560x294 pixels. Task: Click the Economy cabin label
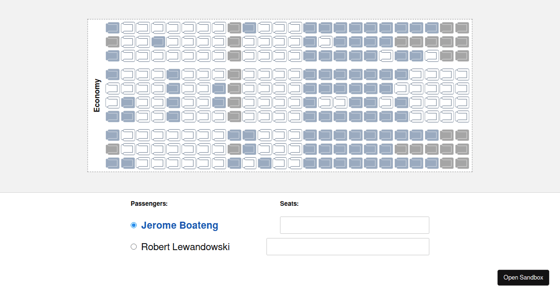coord(97,95)
